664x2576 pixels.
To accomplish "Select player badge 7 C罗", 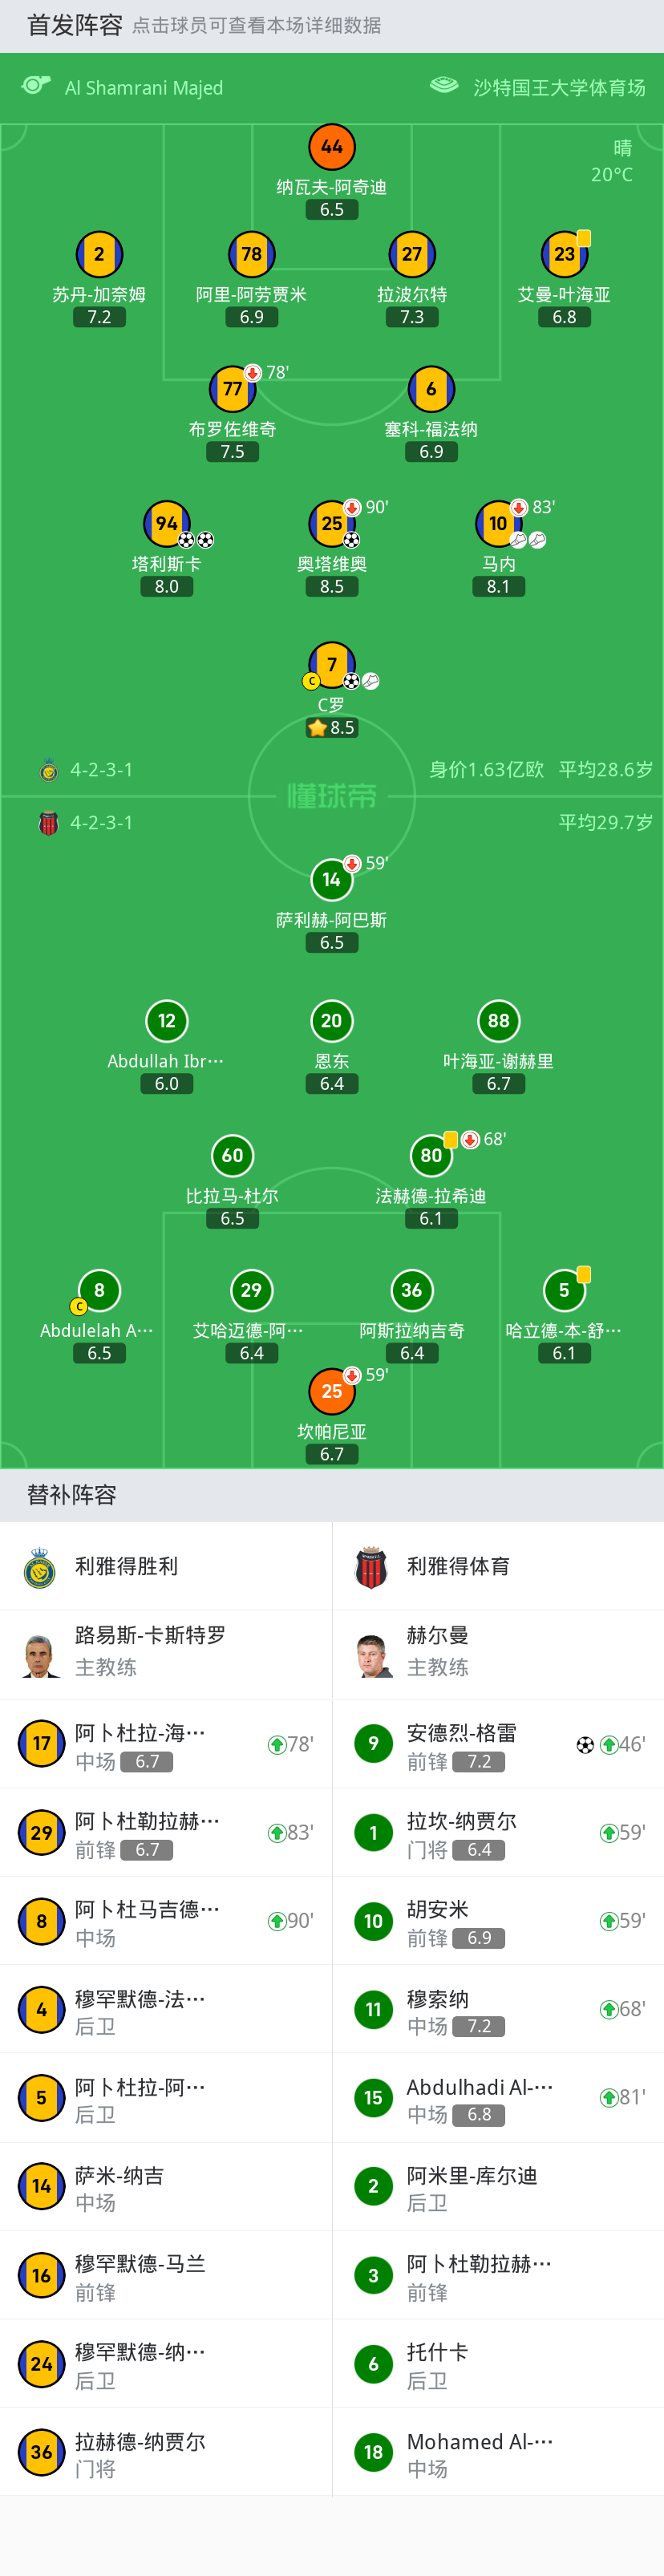I will (x=332, y=664).
